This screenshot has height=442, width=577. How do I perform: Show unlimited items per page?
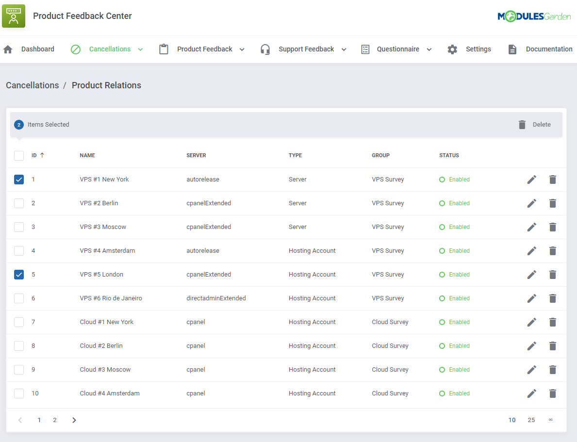550,420
